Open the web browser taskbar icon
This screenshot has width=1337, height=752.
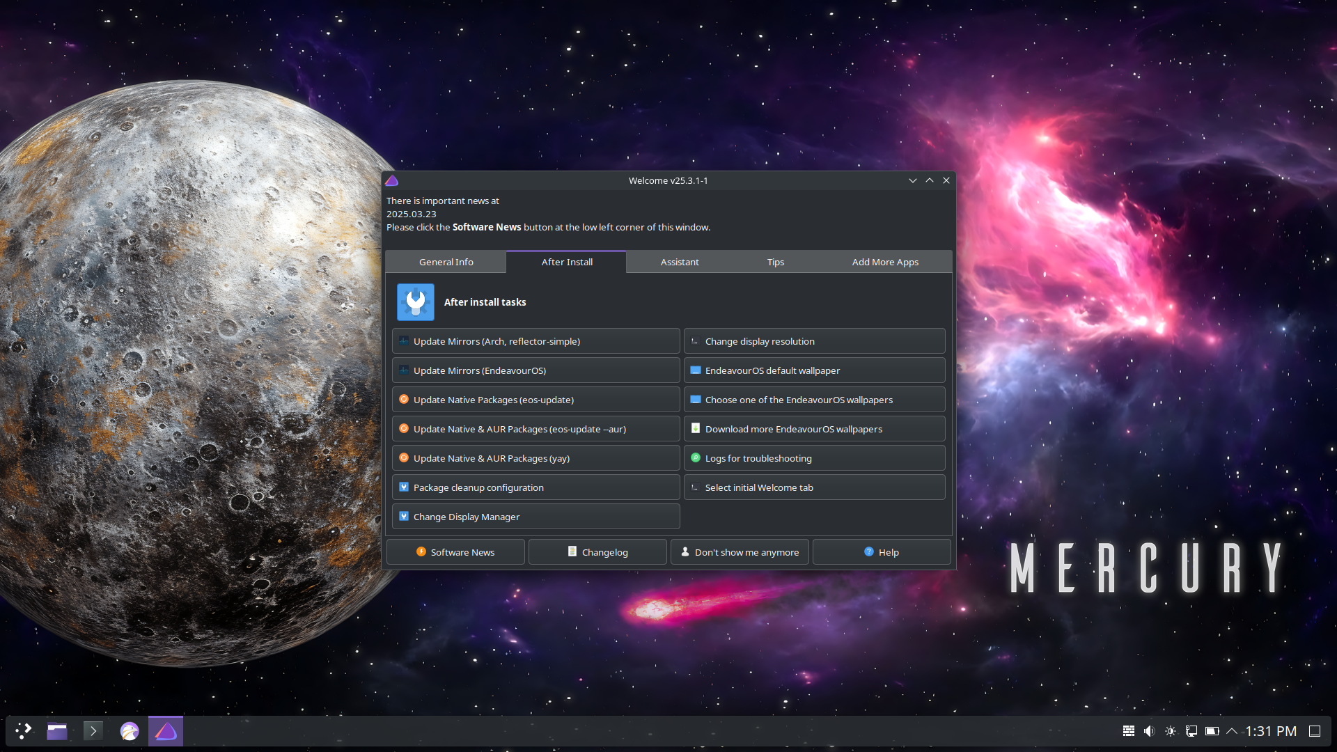tap(130, 730)
